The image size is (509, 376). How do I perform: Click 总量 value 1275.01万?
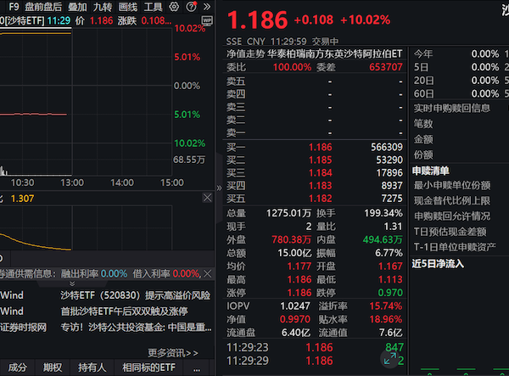click(288, 213)
